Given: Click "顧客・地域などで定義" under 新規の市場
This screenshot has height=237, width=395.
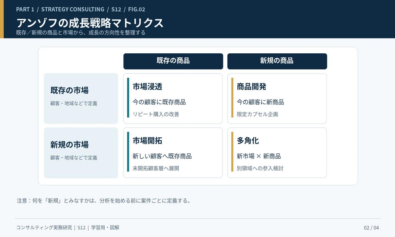Looking at the screenshot, I should [74, 158].
